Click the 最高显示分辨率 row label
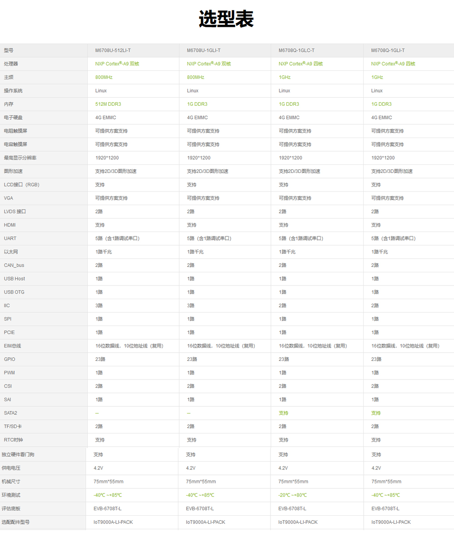The image size is (454, 537). (x=20, y=158)
